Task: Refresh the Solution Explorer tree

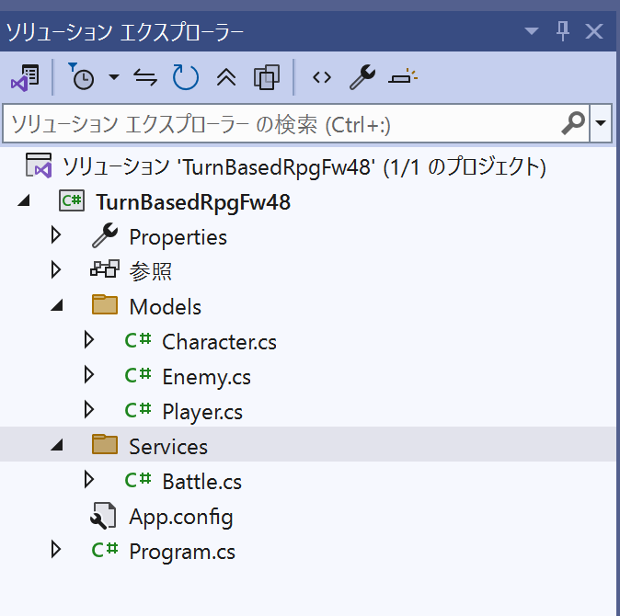Action: [186, 76]
